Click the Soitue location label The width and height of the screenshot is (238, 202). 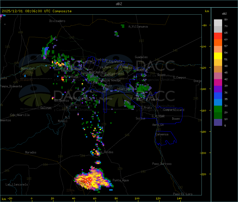pos(140,118)
